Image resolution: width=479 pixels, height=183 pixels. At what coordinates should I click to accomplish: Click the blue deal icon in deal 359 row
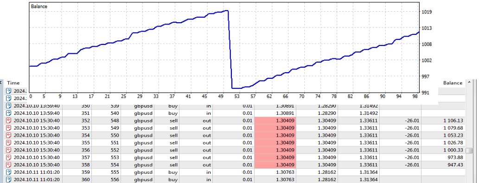(8, 172)
